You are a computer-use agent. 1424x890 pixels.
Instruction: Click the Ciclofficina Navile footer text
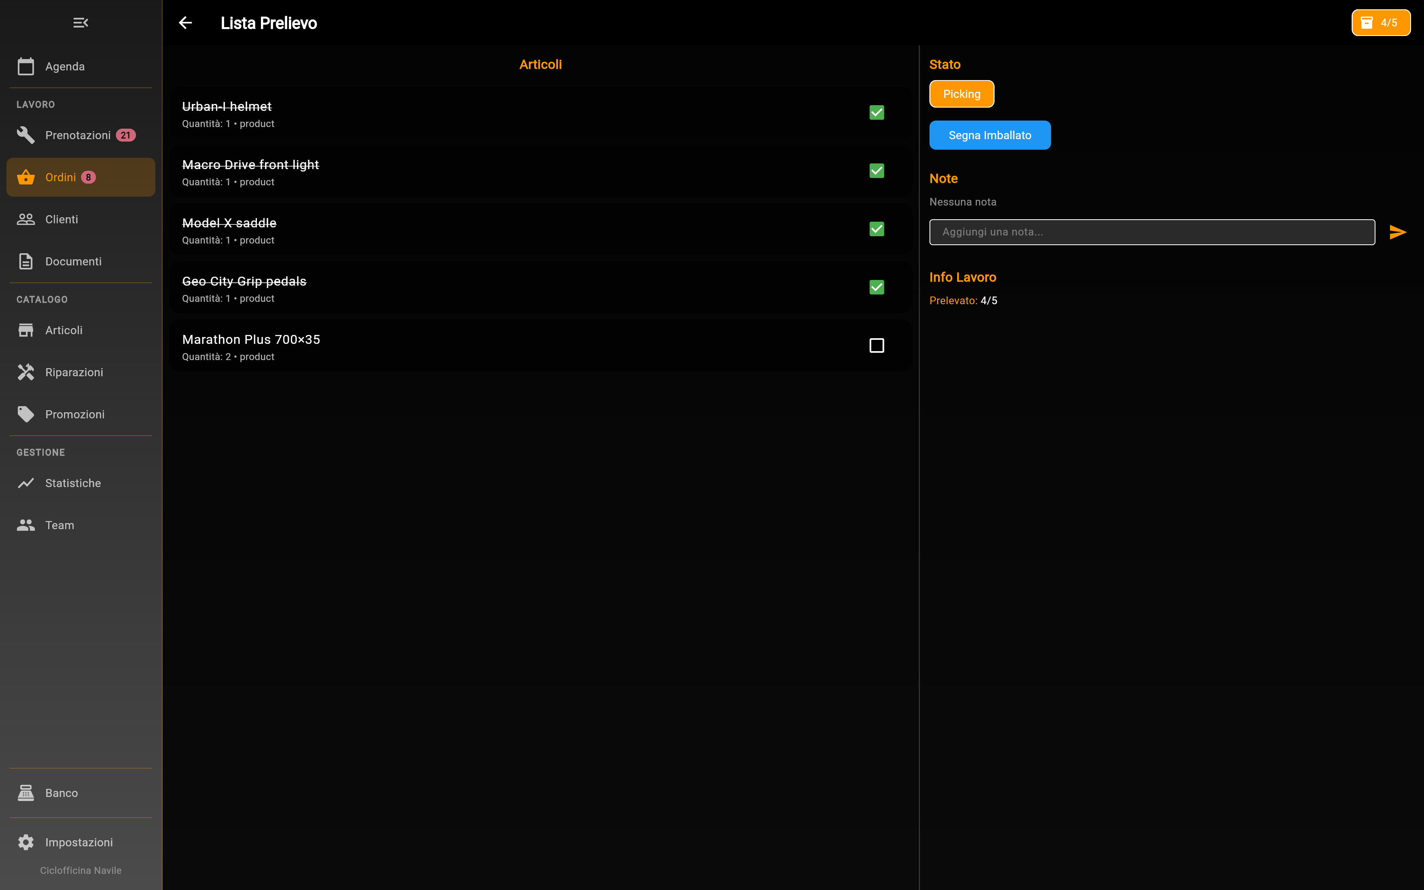click(81, 870)
